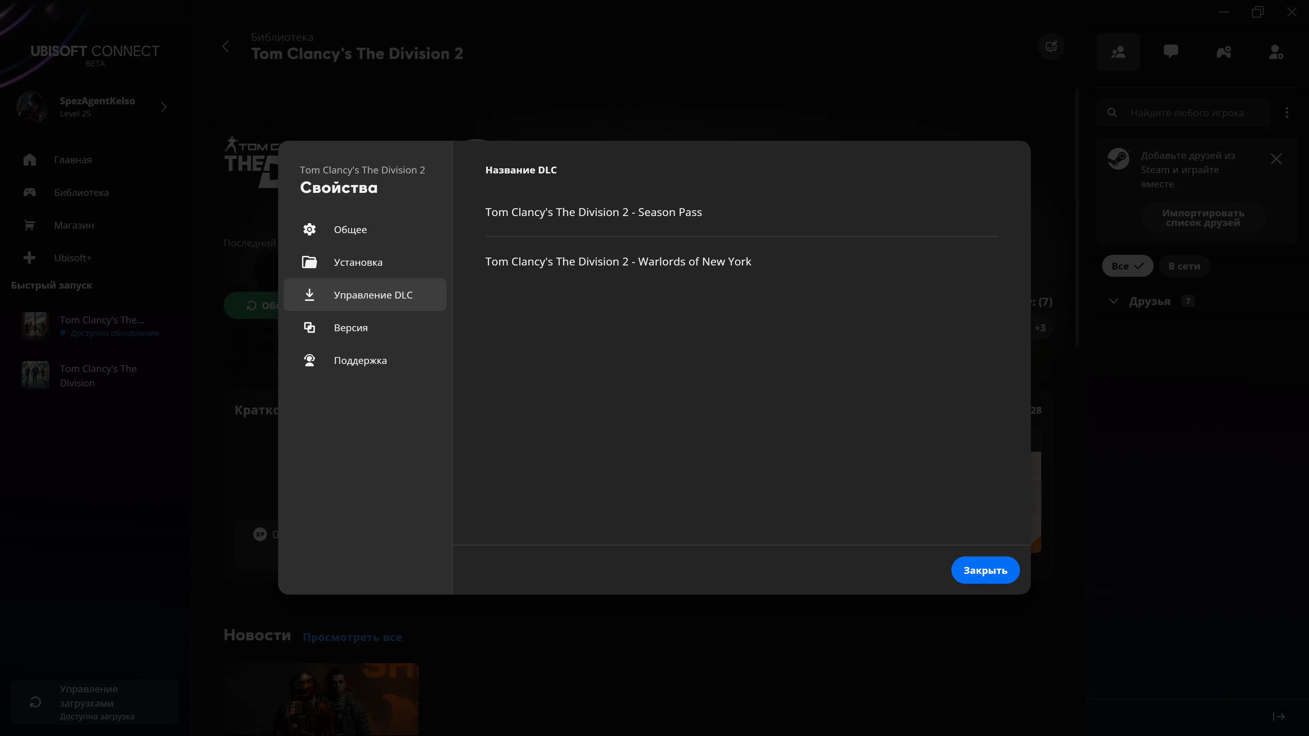This screenshot has height=736, width=1309.
Task: Open Управление загрузками downloads panel
Action: pos(95,702)
